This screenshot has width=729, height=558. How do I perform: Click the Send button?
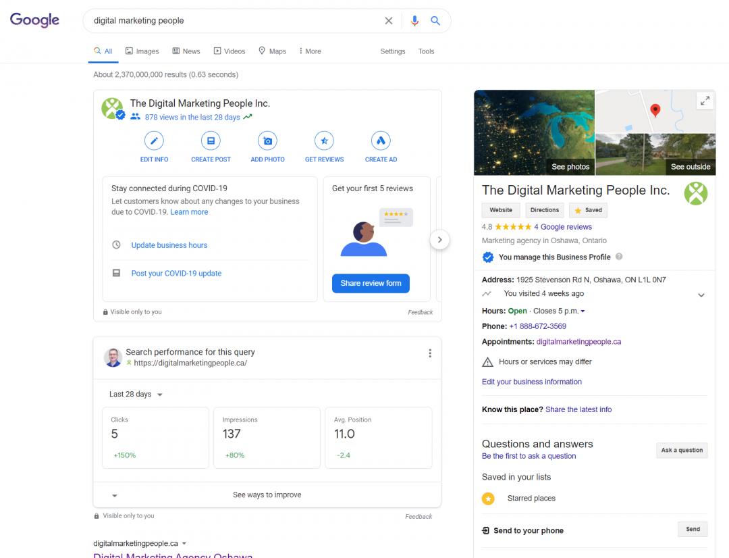693,529
